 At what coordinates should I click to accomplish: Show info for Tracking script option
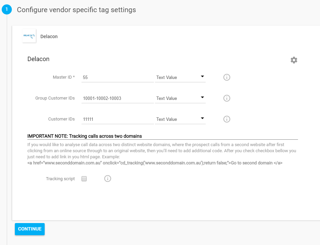[x=108, y=179]
